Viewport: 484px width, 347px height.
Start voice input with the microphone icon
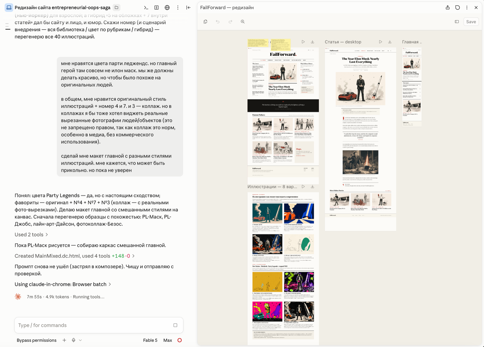point(74,340)
